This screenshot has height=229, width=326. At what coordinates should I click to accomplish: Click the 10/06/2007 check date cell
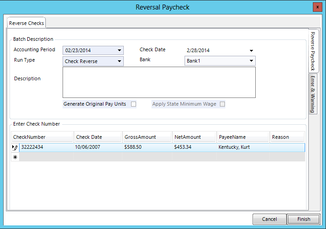point(98,147)
